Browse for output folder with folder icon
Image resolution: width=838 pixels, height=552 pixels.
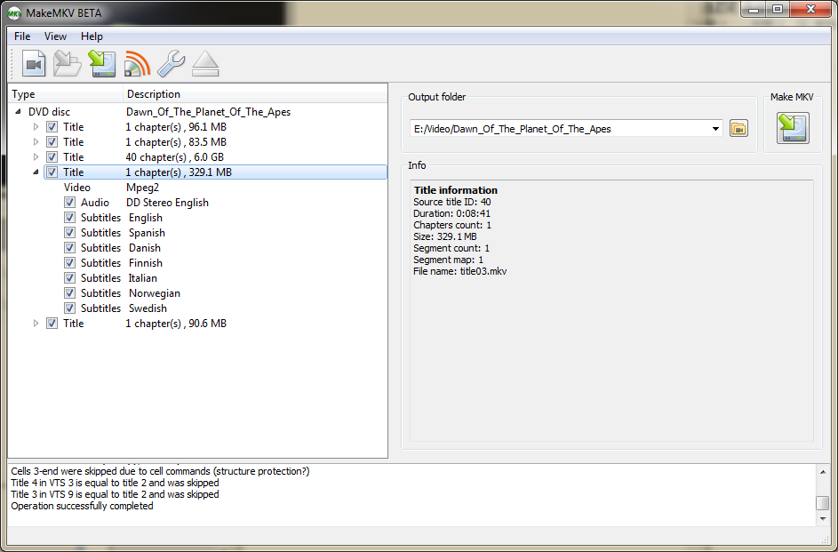point(738,128)
